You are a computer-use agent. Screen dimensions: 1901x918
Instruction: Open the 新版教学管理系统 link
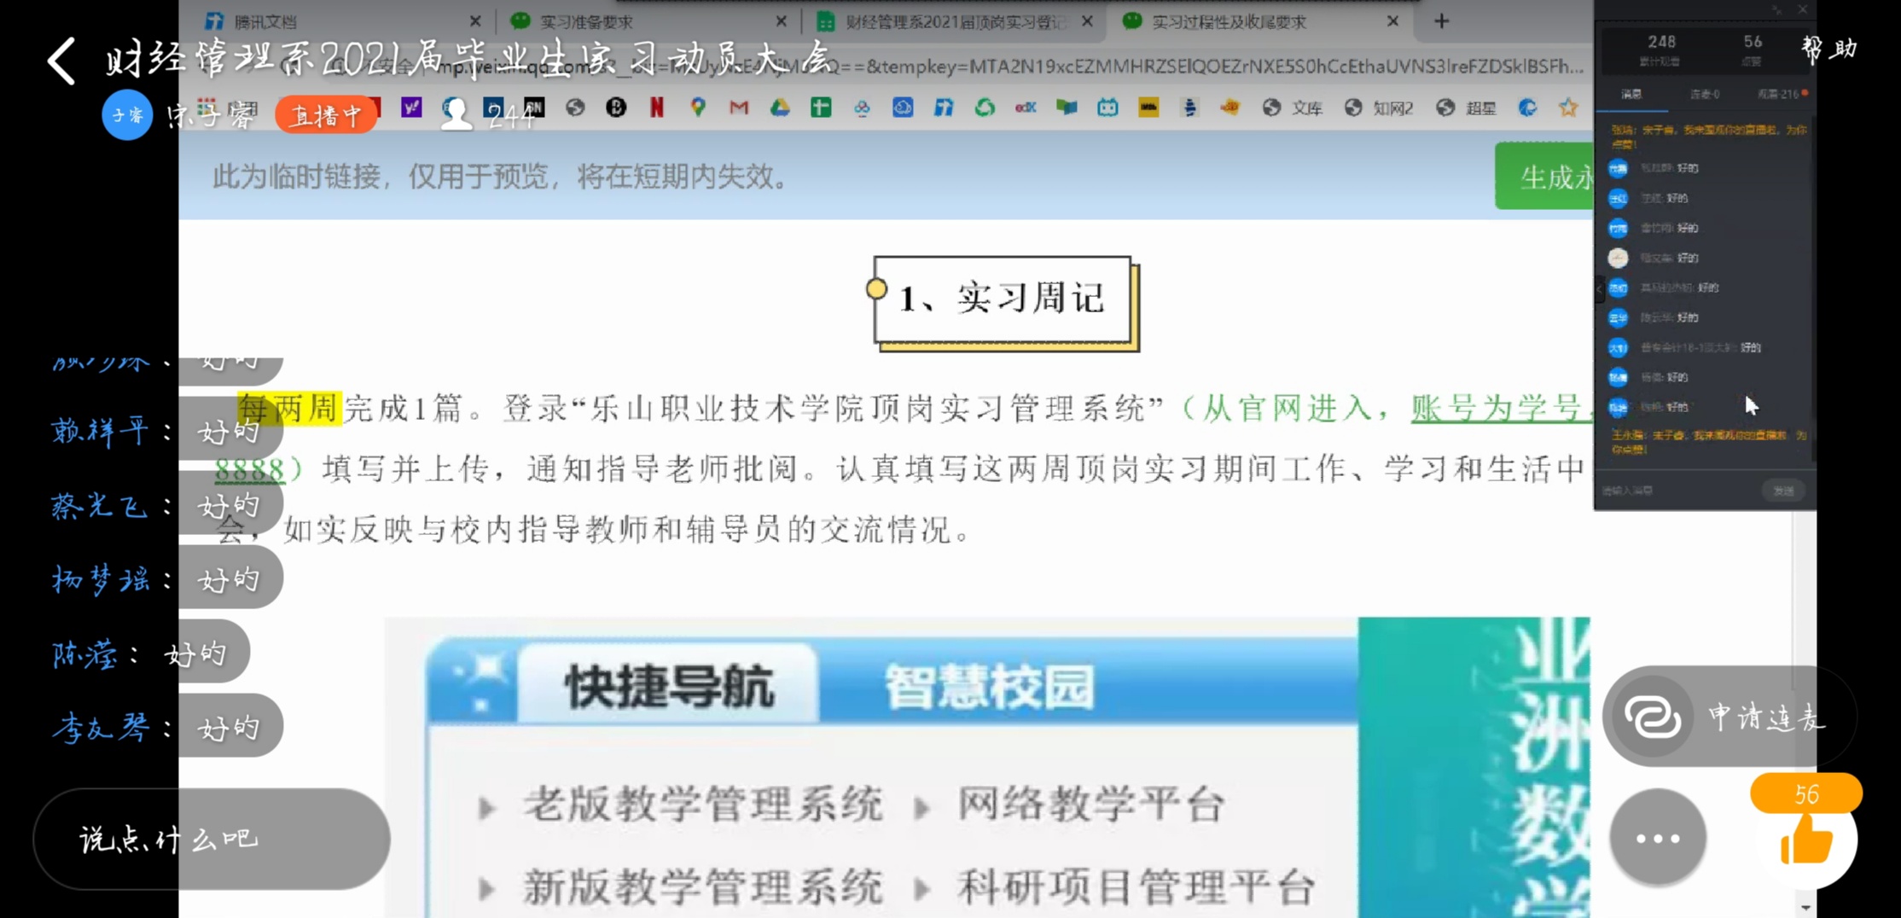coord(703,886)
